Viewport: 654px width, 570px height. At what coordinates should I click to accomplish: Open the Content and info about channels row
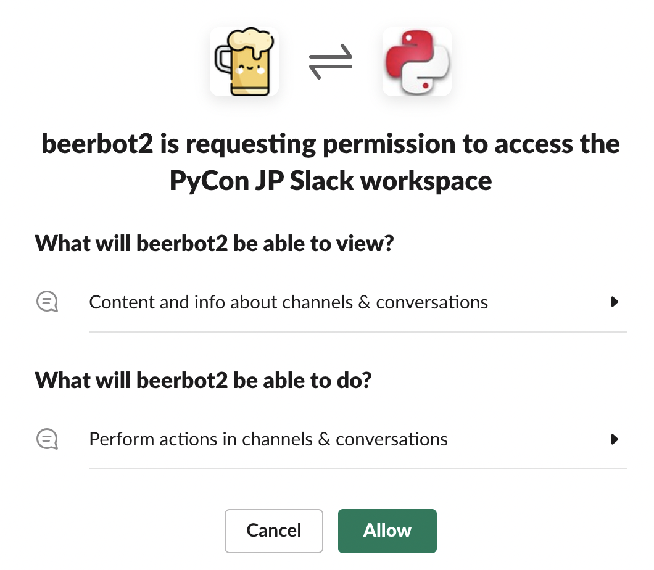click(x=288, y=302)
